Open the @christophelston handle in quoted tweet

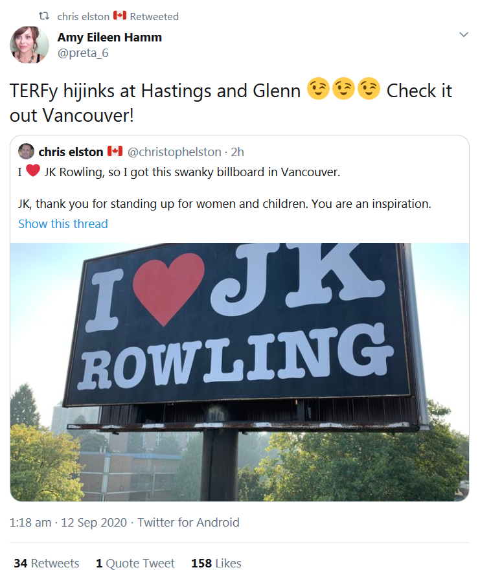174,152
